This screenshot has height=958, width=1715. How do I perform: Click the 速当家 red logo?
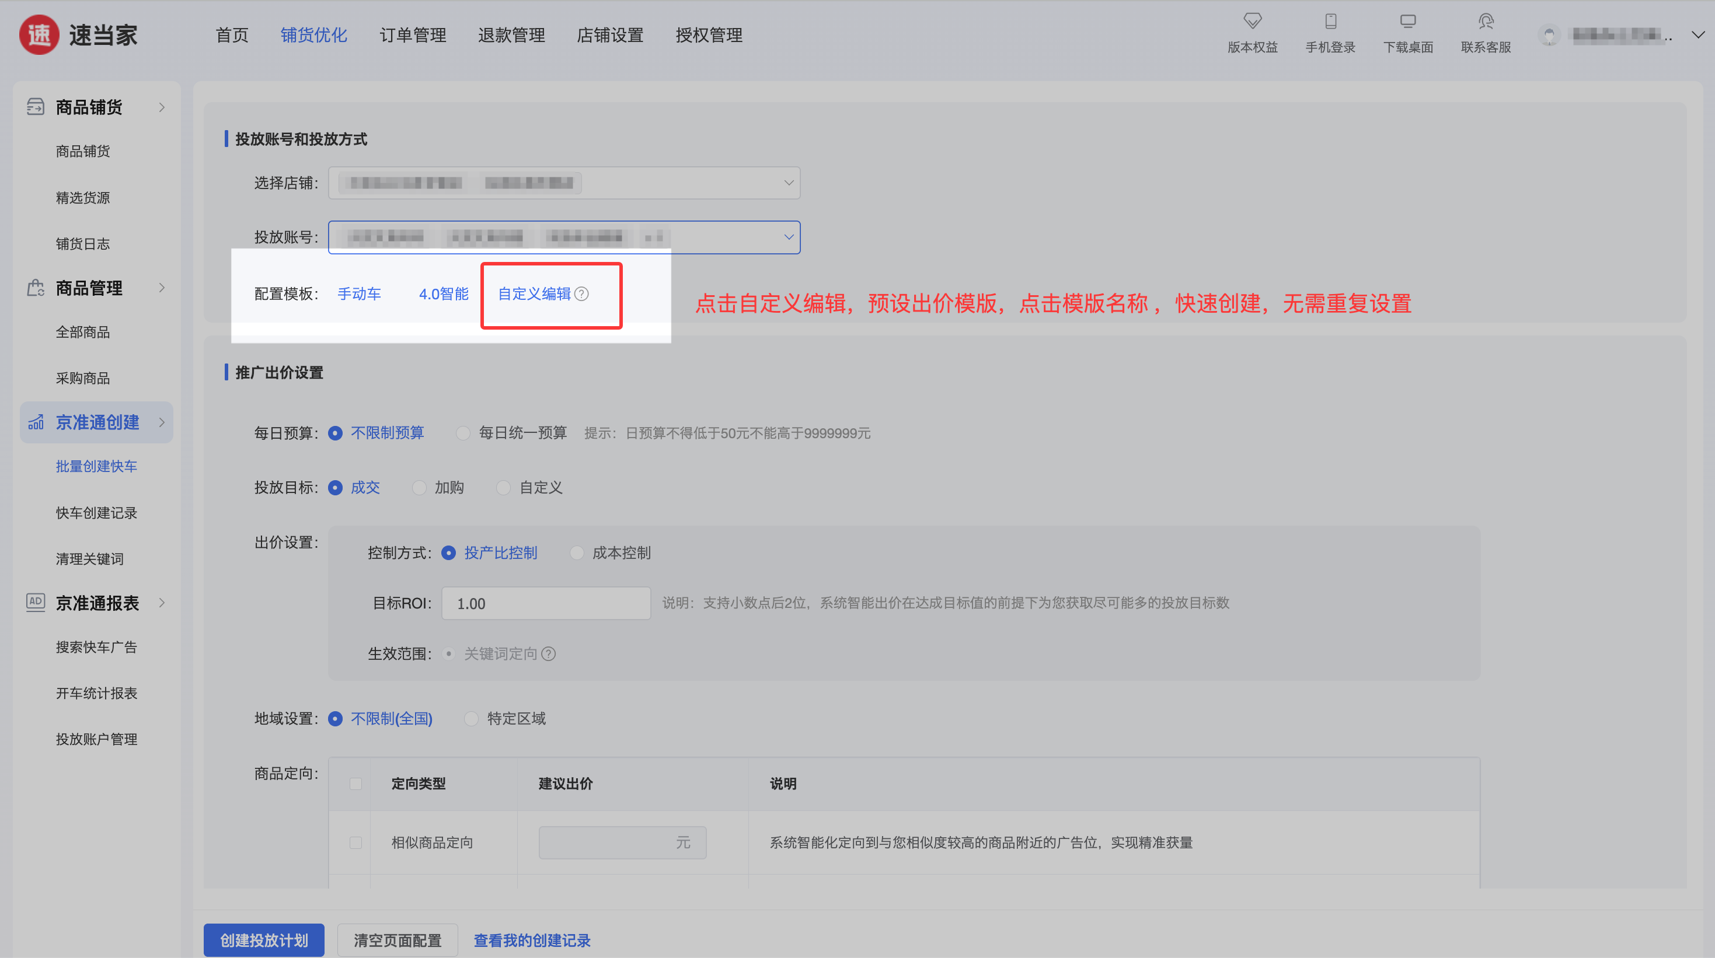[x=39, y=35]
